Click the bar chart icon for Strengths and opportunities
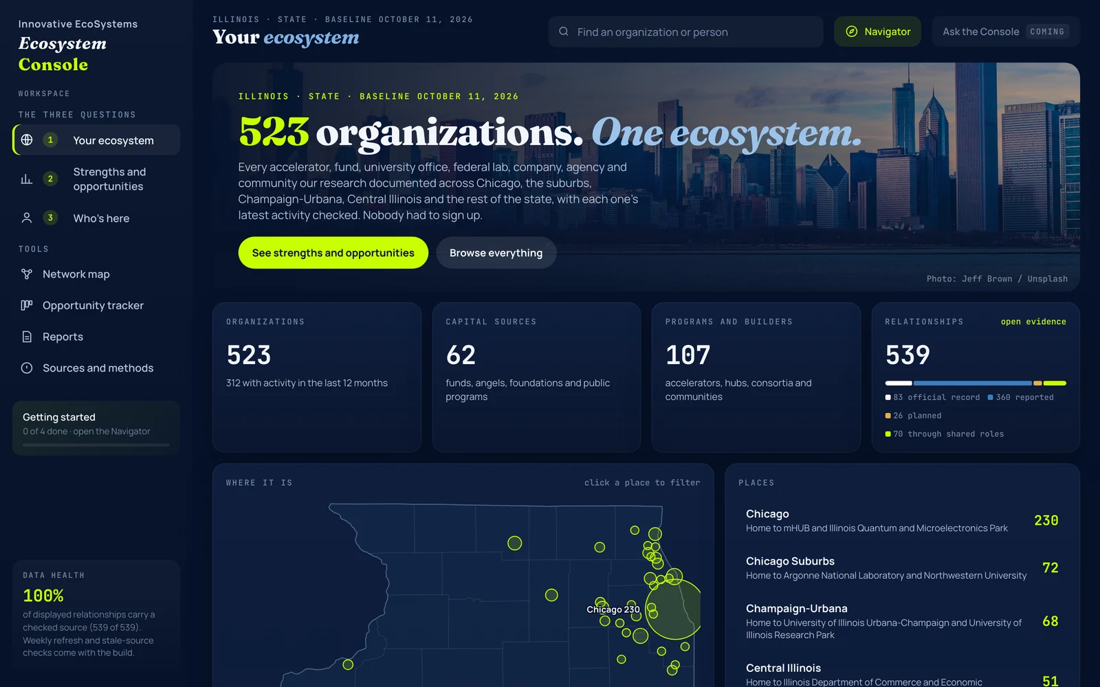1100x687 pixels. point(27,179)
